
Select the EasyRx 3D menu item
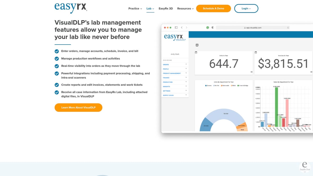point(166,8)
